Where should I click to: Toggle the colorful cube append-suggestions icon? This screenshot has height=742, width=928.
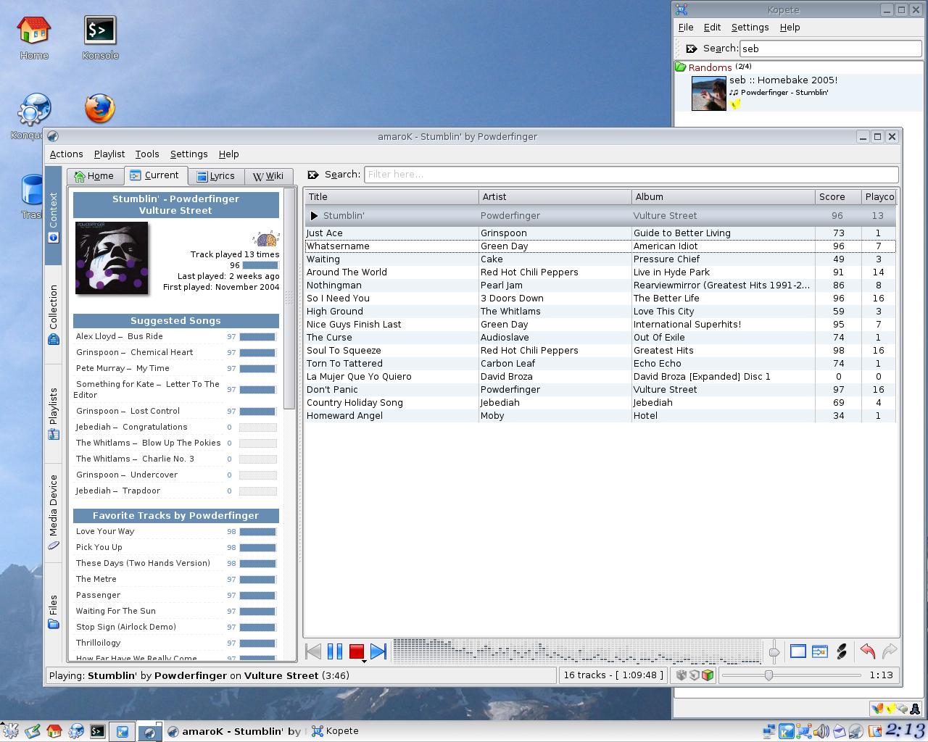(708, 675)
